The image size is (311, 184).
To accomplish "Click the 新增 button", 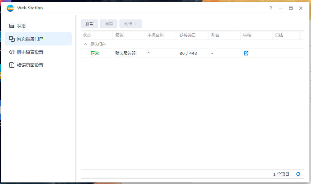I will (x=89, y=23).
